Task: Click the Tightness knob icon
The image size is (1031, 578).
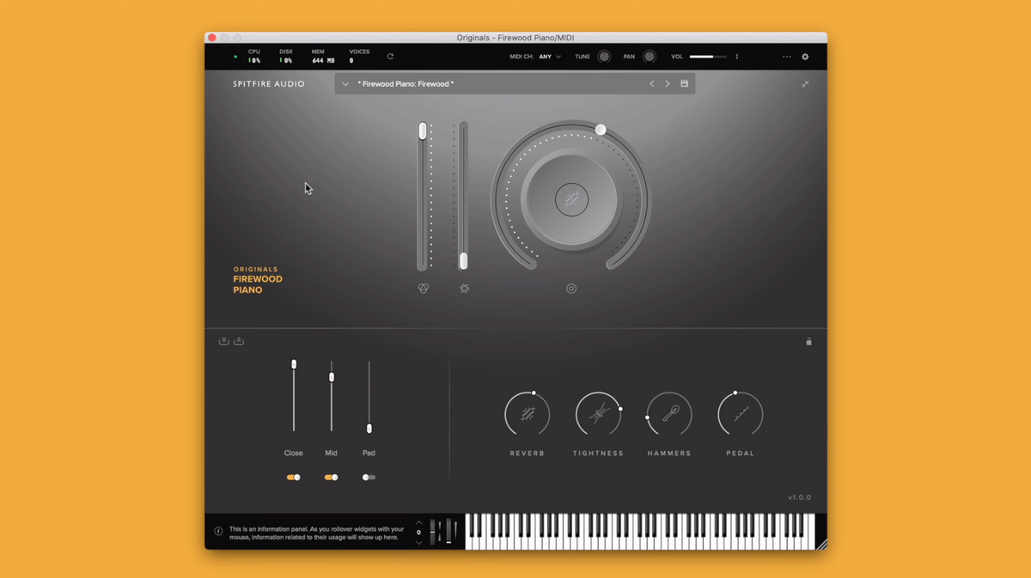Action: [598, 414]
